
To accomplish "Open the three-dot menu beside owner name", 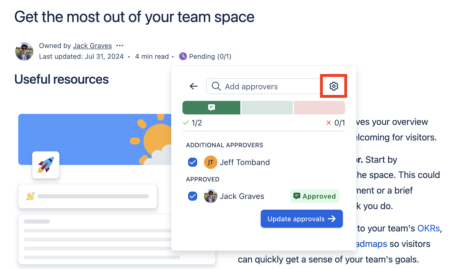I will coord(120,45).
